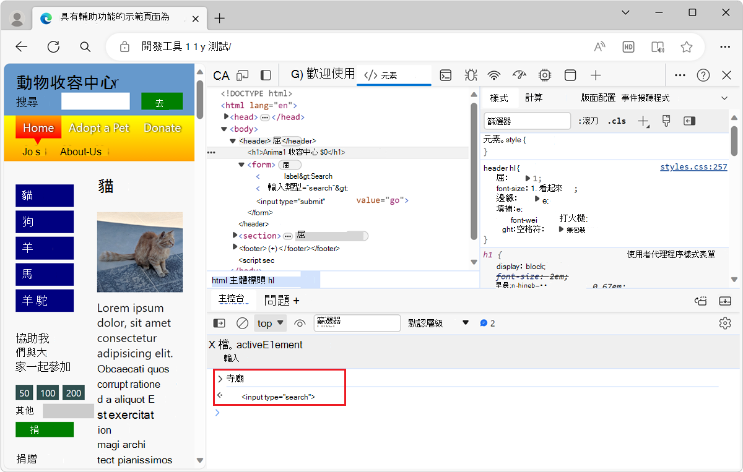Toggle the device emulation icon
This screenshot has width=743, height=472.
242,75
